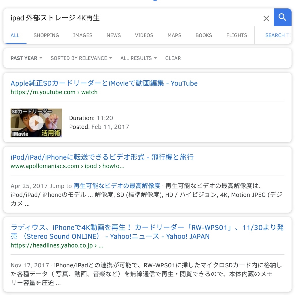Screen dimensions: 295x295
Task: Click the Duration: 11:20 text
Action: [91, 118]
